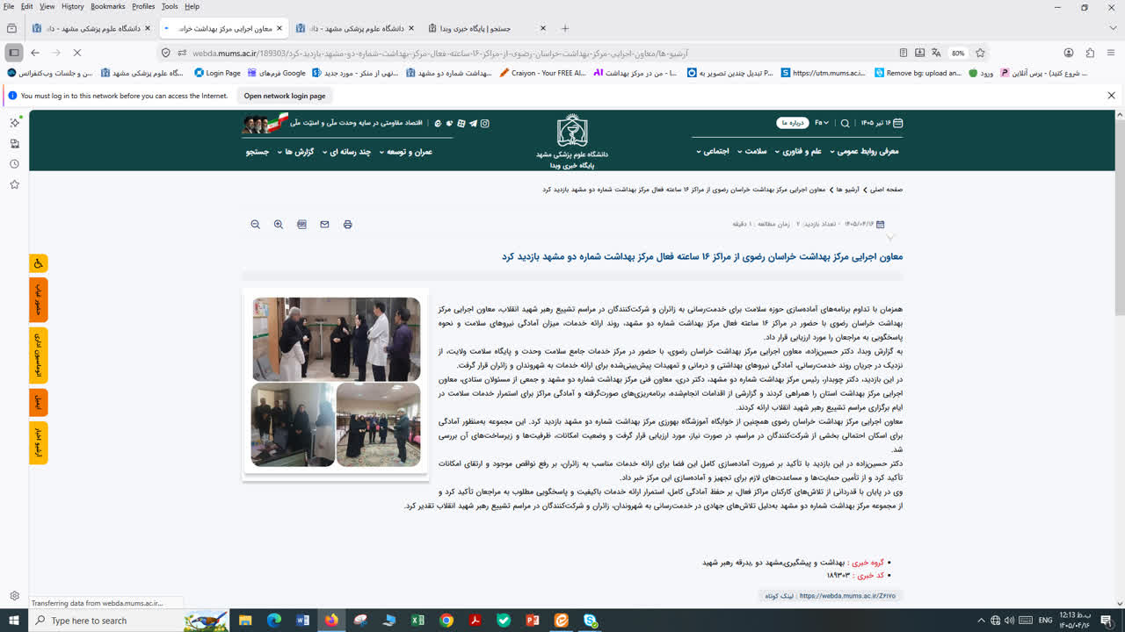Screen dimensions: 1125x632
Task: Click the PDF export icon above article
Action: tap(301, 225)
